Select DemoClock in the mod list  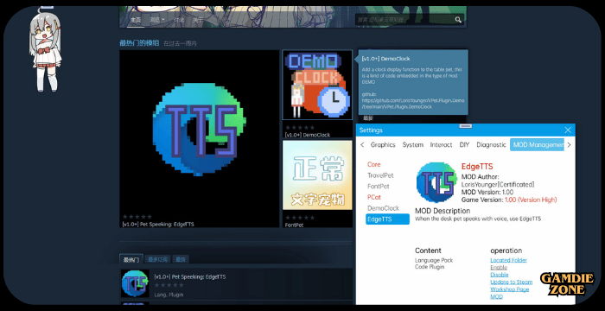tap(383, 208)
